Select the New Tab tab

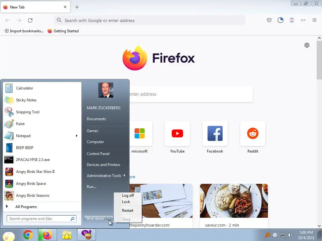point(35,7)
